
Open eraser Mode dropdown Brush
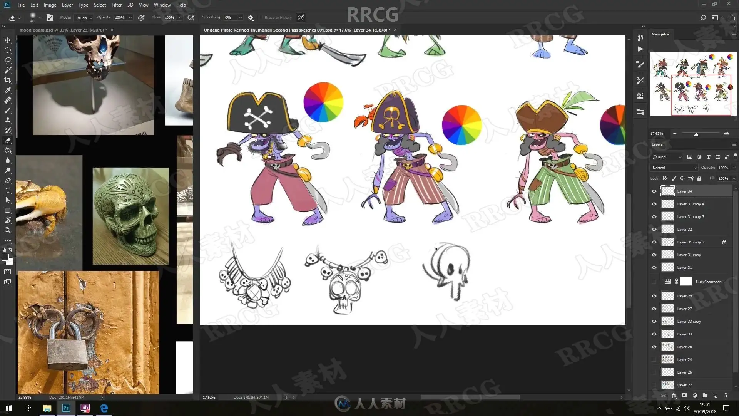[84, 18]
